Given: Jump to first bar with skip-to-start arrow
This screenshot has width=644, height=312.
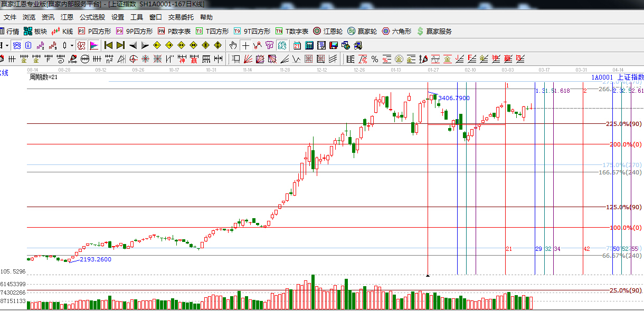Looking at the screenshot, I should (x=108, y=45).
